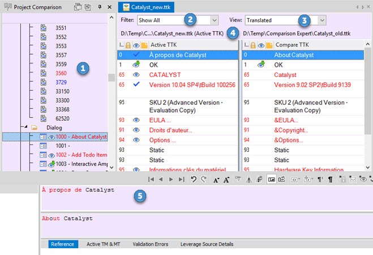Viewport: 373px width, 255px height.
Task: Click eye icon on 1002 - Add Todo Item node
Action: click(52, 156)
